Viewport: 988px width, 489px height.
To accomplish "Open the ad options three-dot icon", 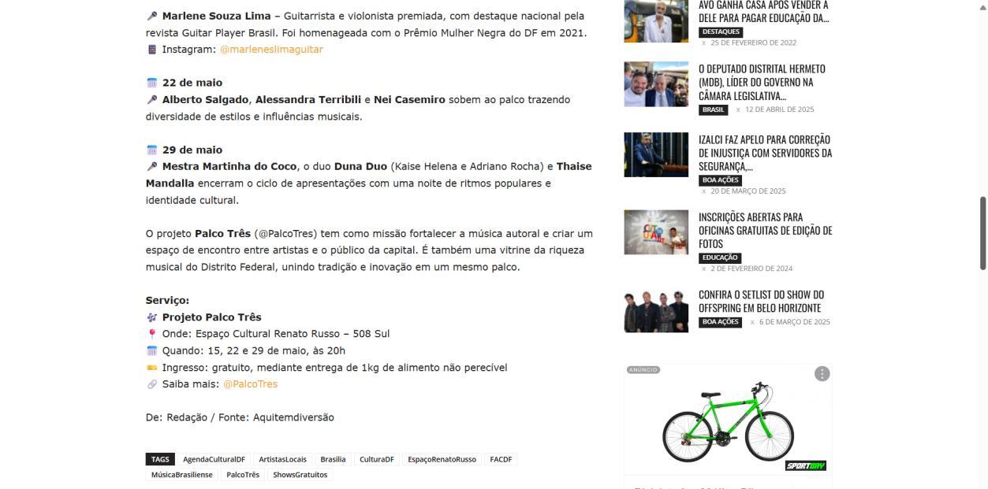I will pyautogui.click(x=822, y=374).
